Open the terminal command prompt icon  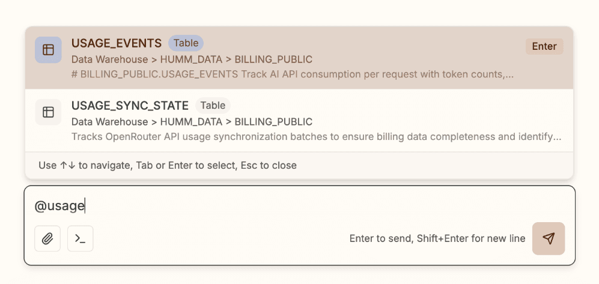click(81, 238)
